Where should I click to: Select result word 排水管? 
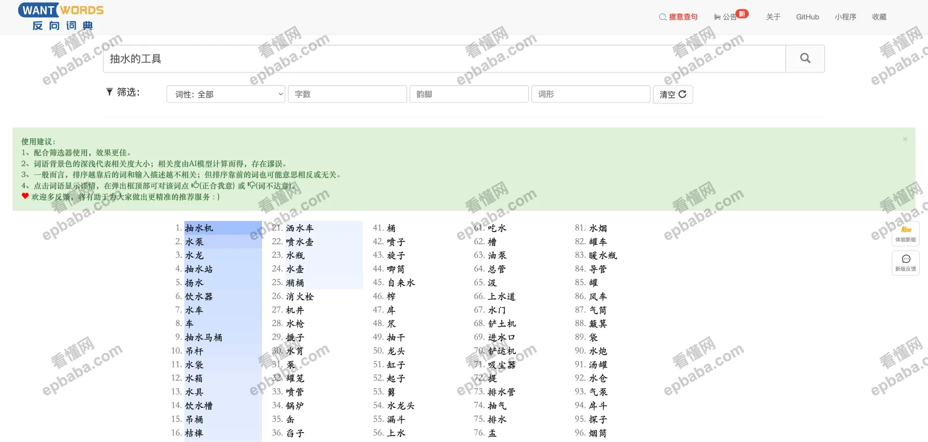point(502,392)
